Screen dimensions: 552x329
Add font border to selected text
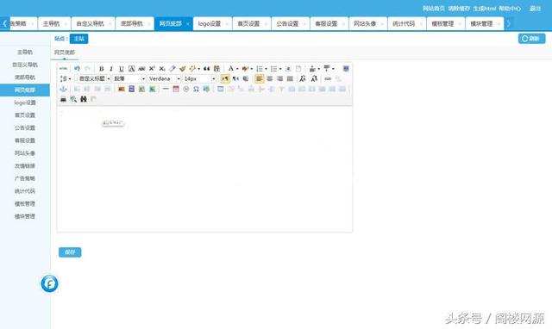coord(131,69)
